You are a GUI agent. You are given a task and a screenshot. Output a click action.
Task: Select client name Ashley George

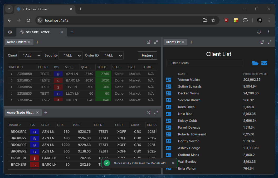pyautogui.click(x=189, y=148)
